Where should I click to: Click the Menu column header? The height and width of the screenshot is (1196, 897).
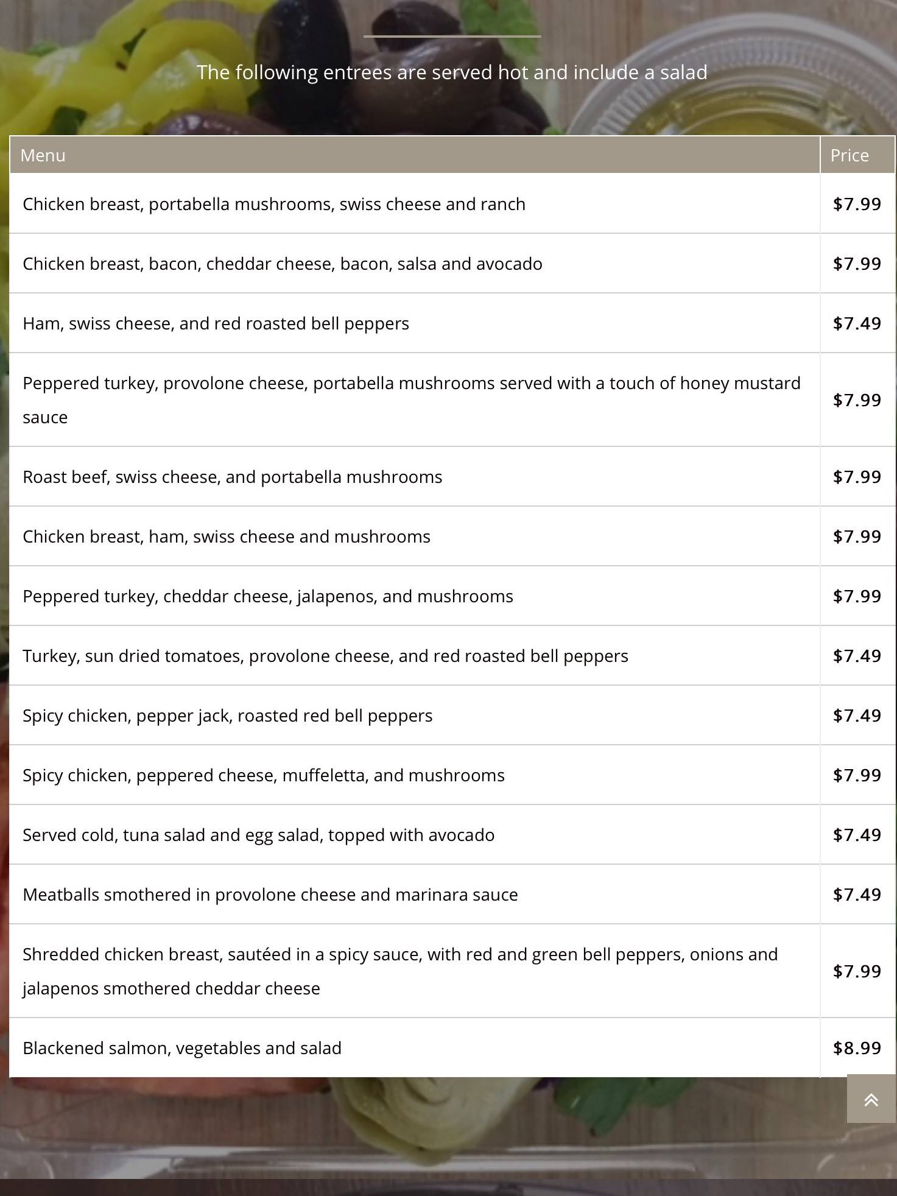[43, 155]
